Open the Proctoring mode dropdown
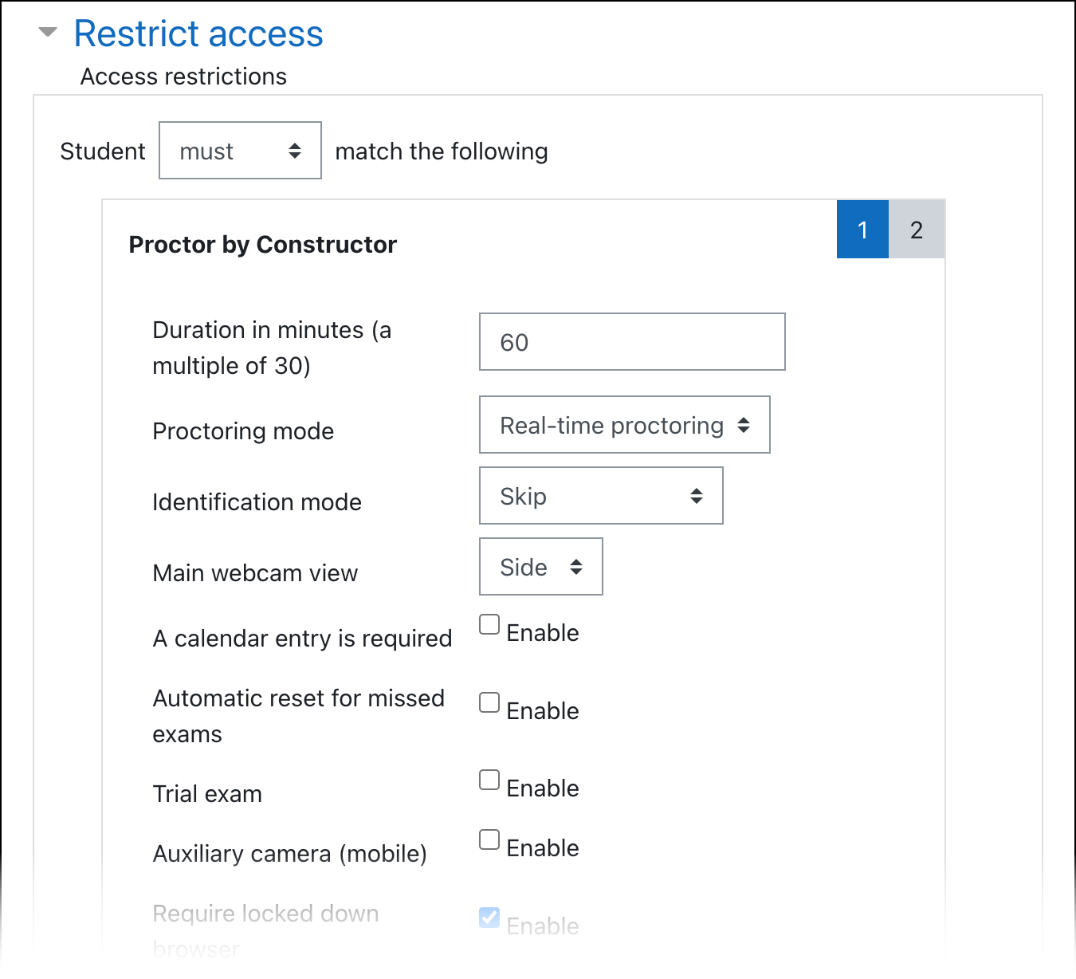The height and width of the screenshot is (979, 1076). 624,425
